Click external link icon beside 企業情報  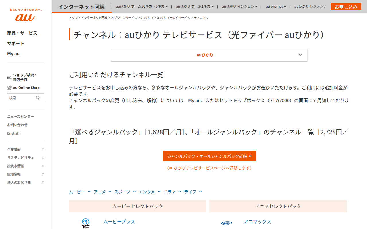click(43, 149)
